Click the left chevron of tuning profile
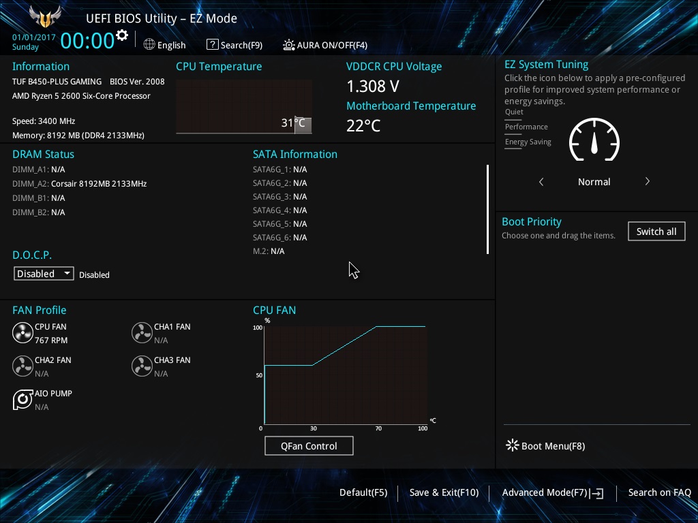The width and height of the screenshot is (698, 523). pos(541,181)
